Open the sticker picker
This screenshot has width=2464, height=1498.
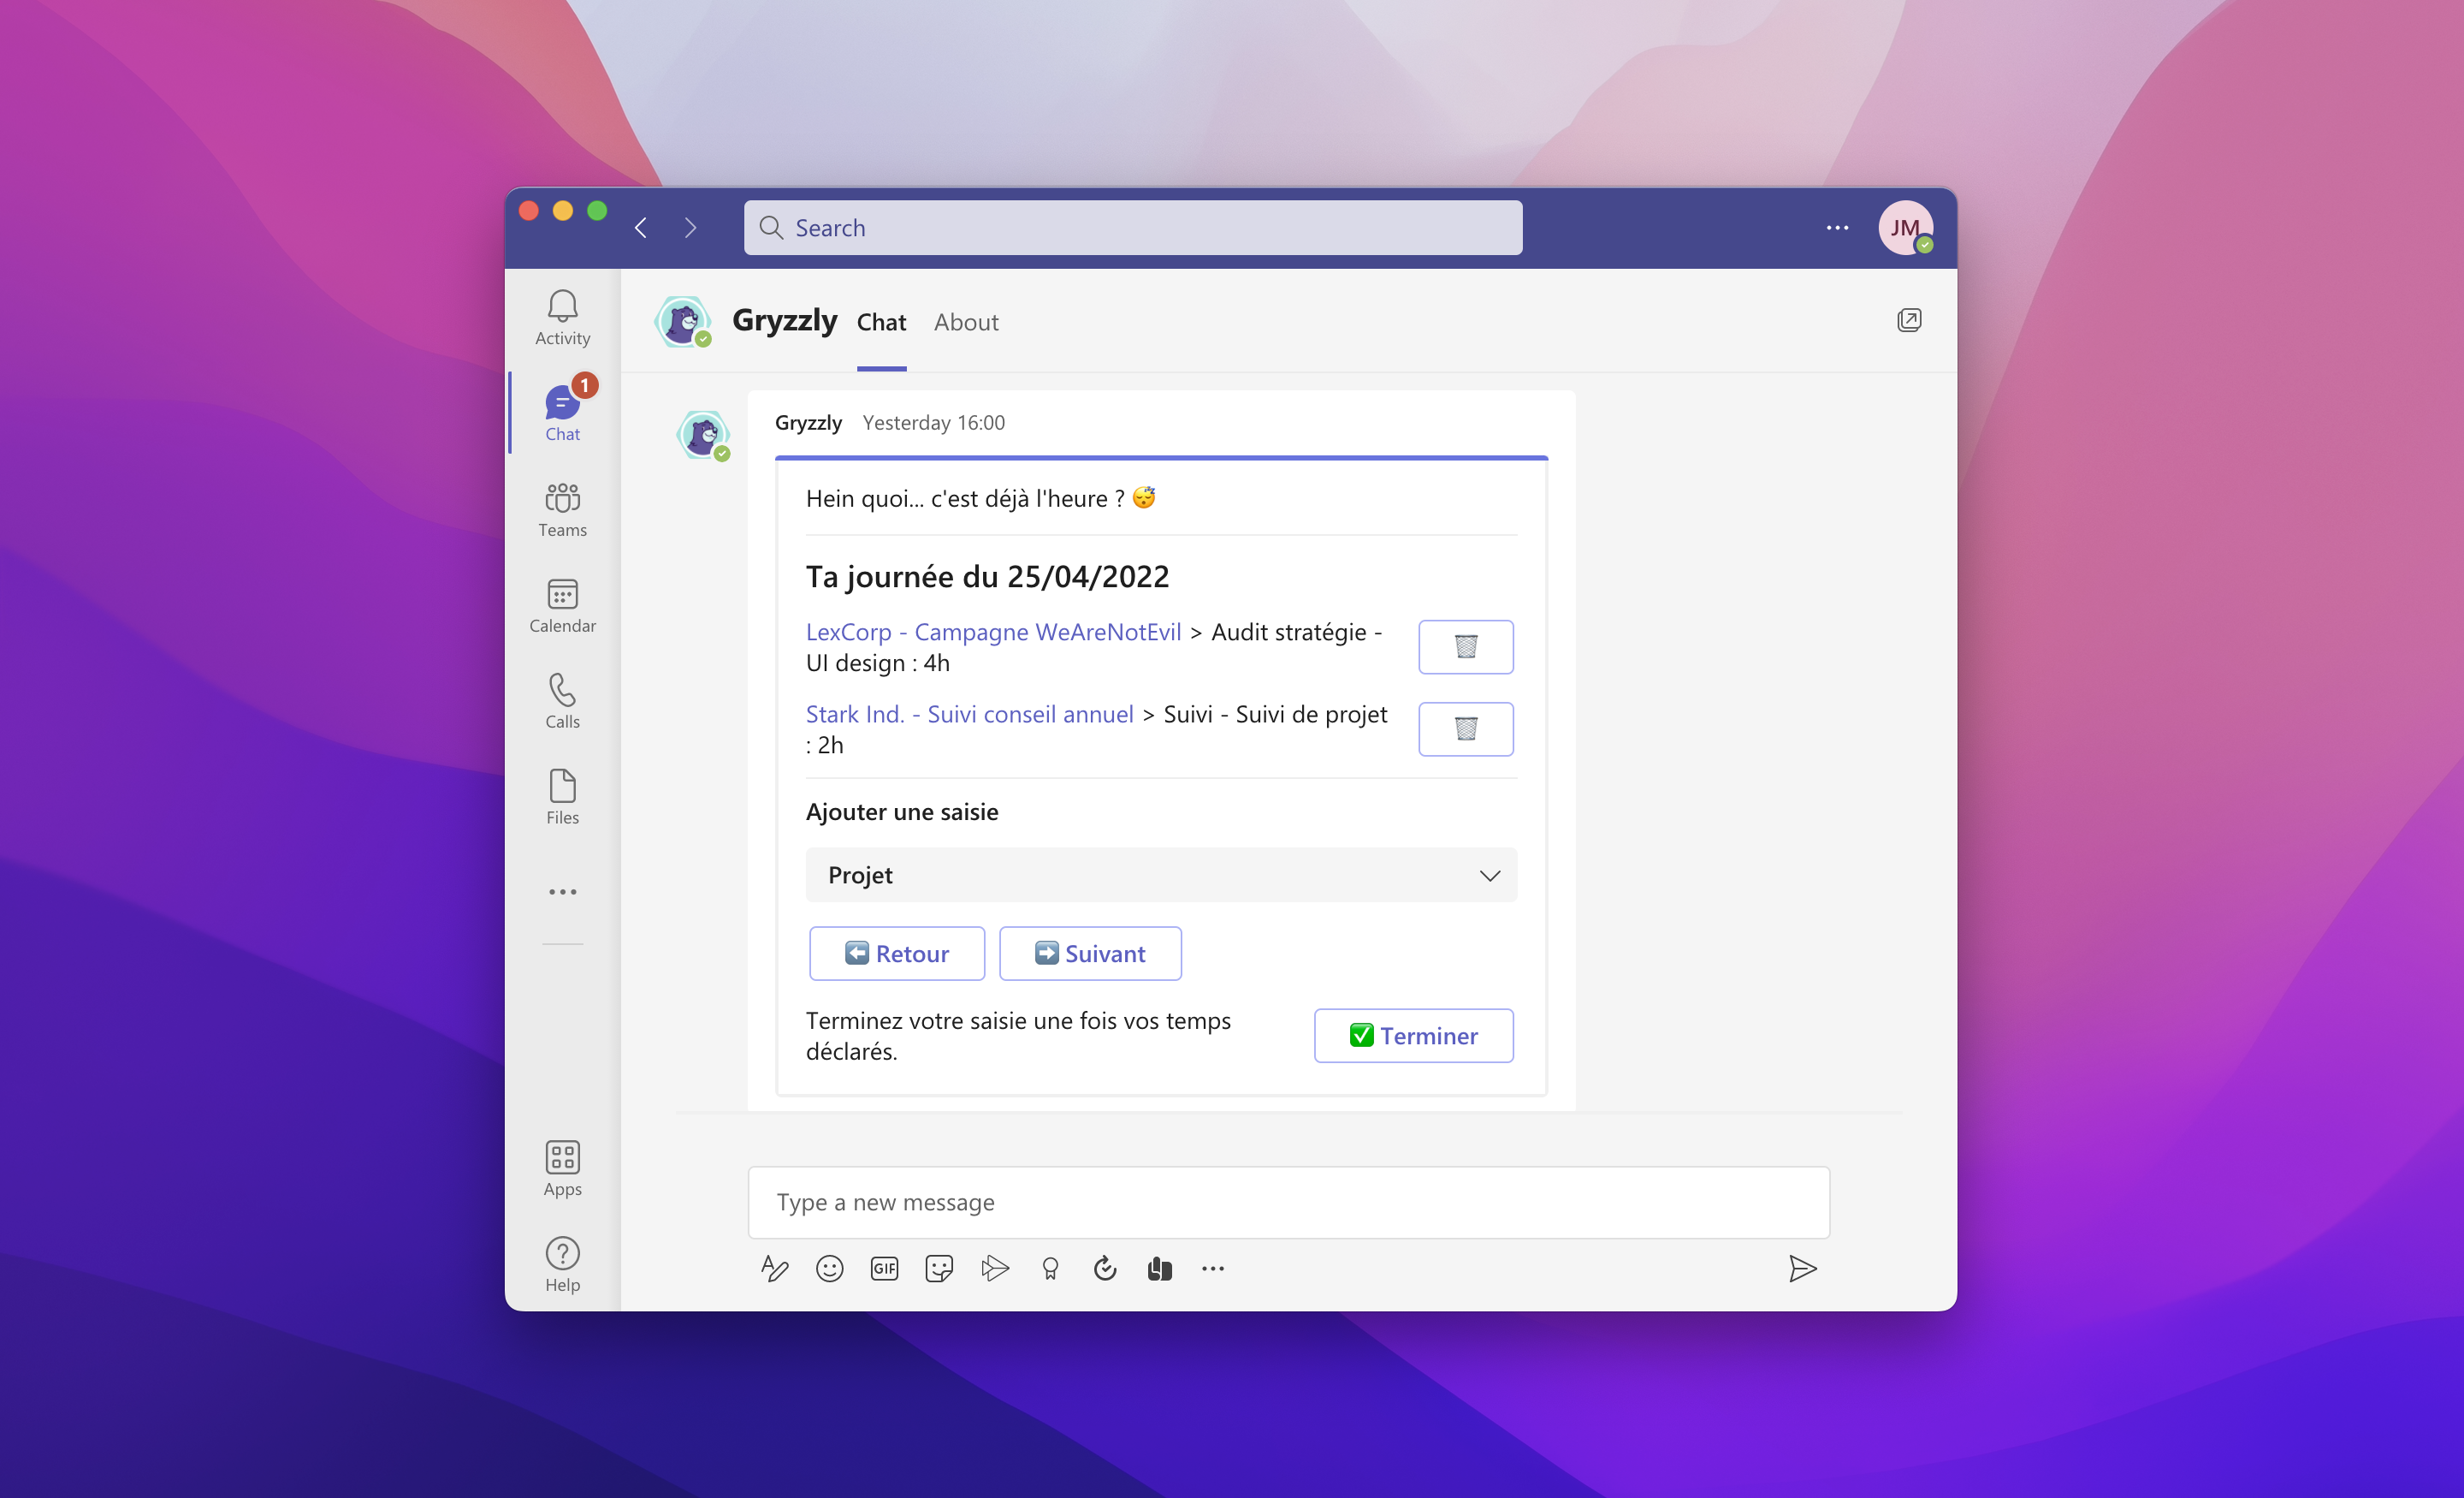coord(939,1269)
